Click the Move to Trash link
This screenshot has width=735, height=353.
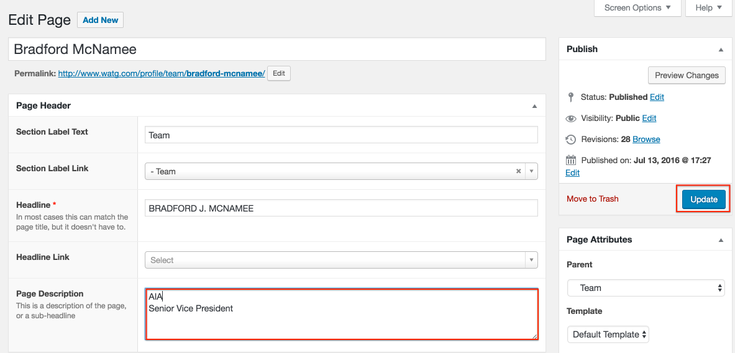592,199
